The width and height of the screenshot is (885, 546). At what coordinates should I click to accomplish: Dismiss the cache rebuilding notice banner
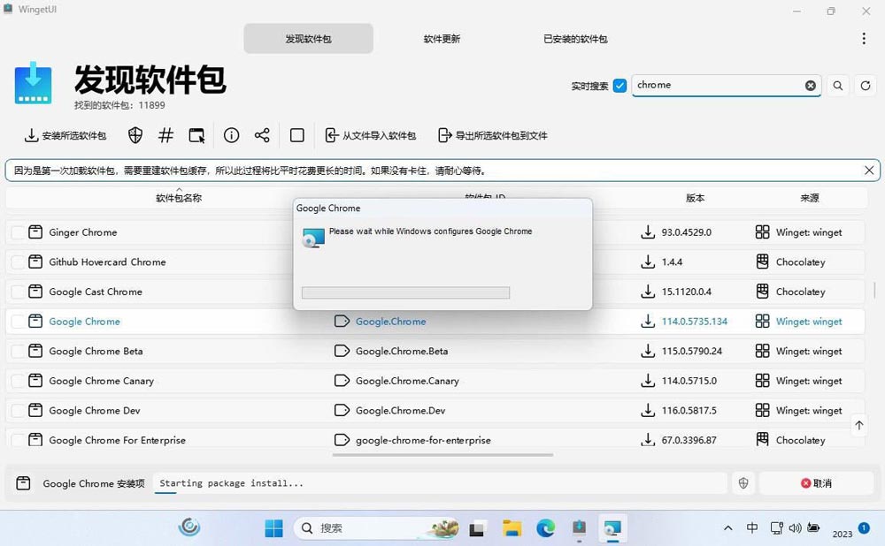pos(869,171)
